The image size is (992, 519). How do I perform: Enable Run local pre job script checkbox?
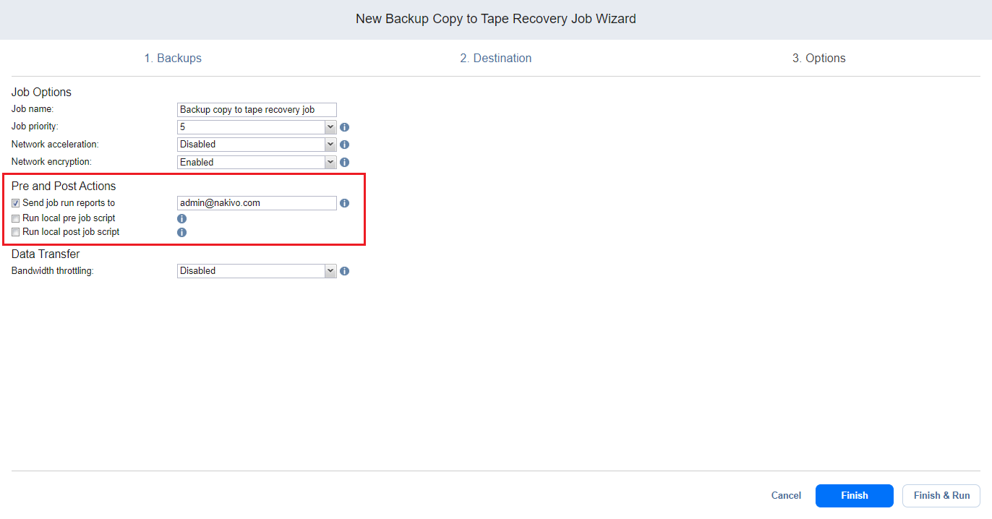16,218
